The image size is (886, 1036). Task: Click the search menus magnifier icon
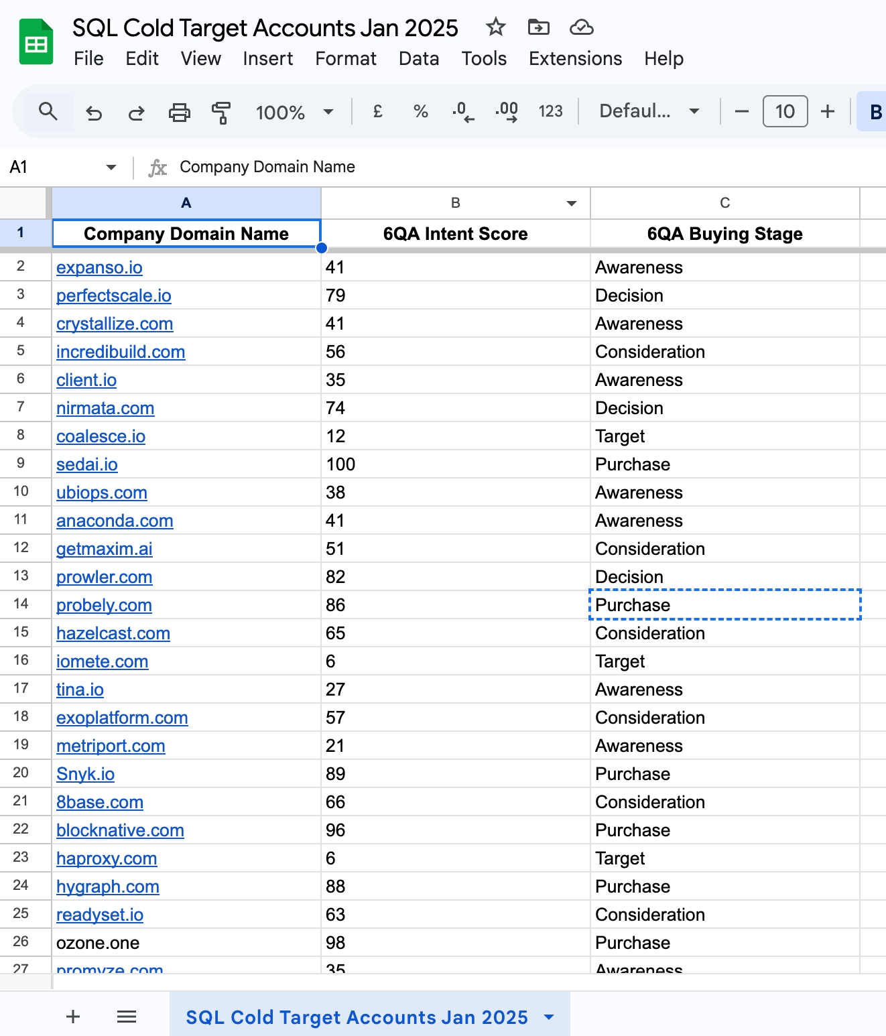click(x=48, y=111)
